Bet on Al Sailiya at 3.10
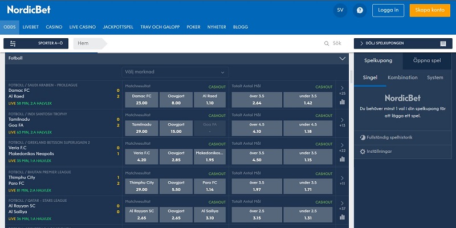This screenshot has width=456, height=228. 210,215
